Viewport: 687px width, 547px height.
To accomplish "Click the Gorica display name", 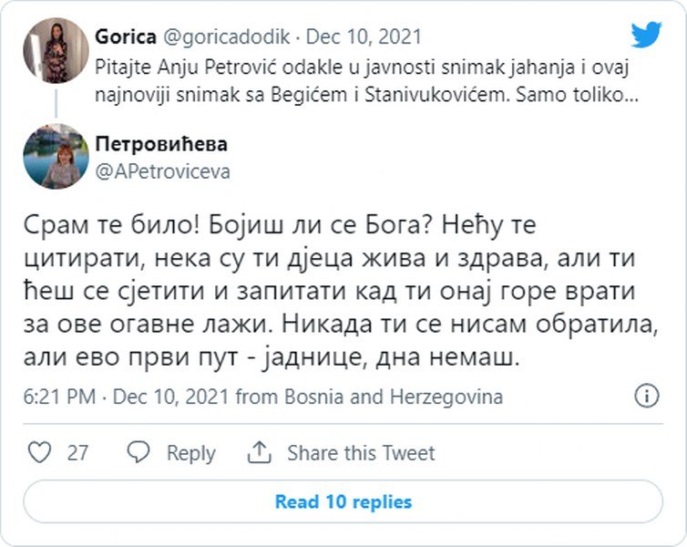I will (x=126, y=37).
